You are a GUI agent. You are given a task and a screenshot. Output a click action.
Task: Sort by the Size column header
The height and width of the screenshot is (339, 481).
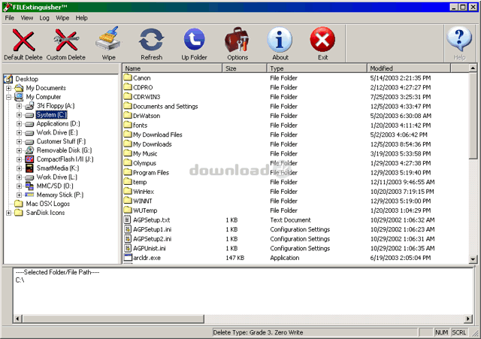coord(244,68)
